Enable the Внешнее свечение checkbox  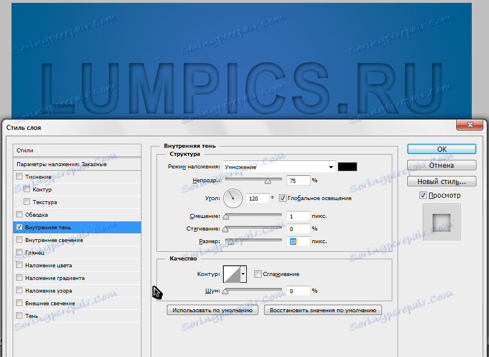click(20, 303)
